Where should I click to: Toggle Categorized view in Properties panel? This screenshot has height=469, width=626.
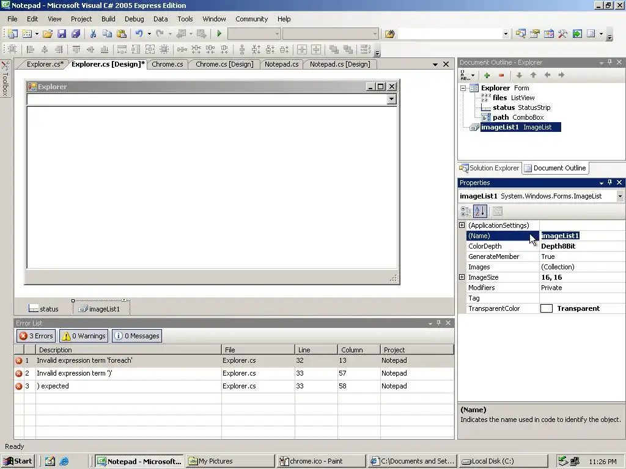pyautogui.click(x=465, y=211)
